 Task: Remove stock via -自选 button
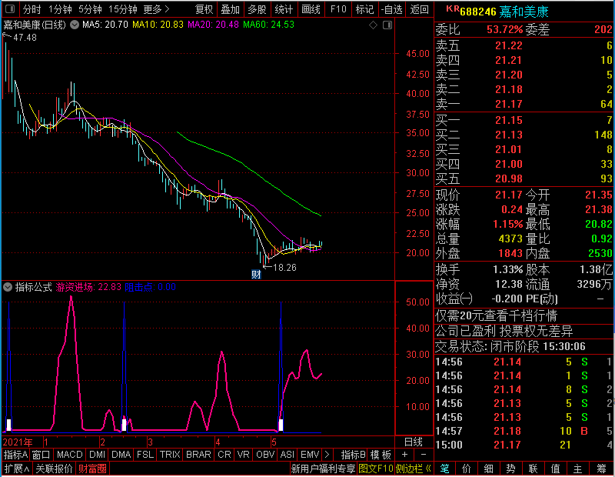[x=391, y=9]
